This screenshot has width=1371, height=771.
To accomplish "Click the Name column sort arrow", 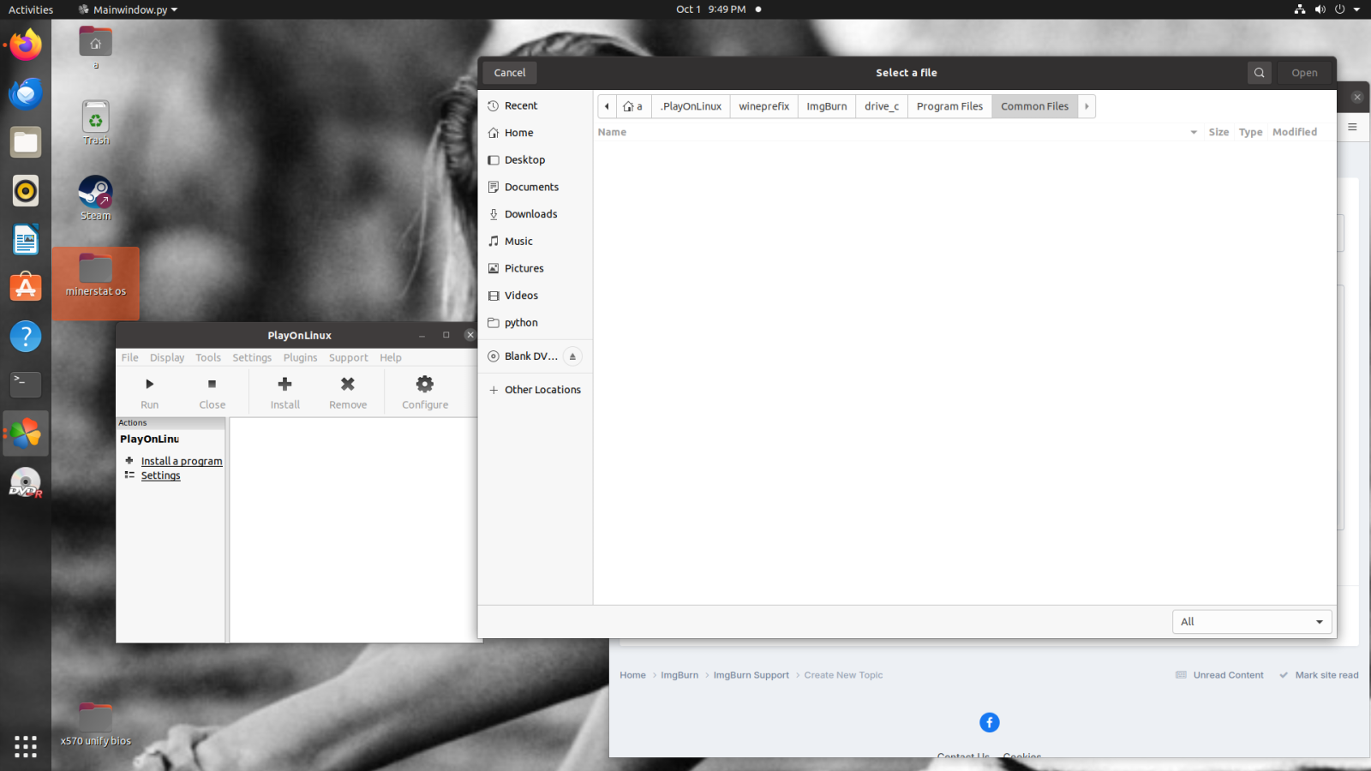I will (x=1194, y=132).
